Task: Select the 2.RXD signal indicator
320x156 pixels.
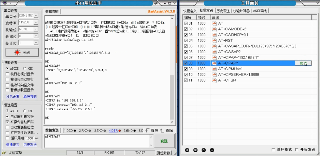Action: click(x=85, y=131)
